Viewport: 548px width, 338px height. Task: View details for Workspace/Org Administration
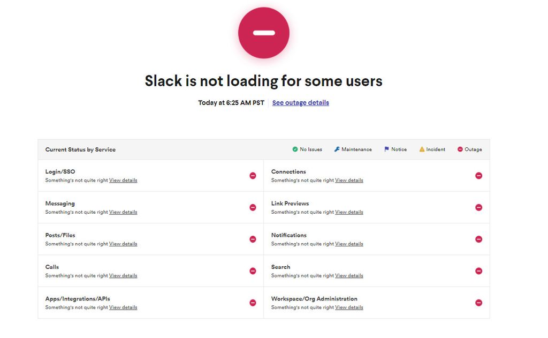coord(349,307)
